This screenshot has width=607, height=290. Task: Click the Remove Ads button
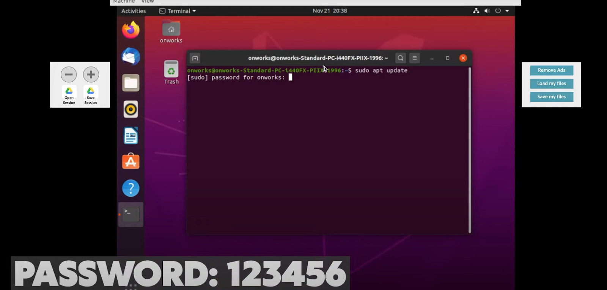click(x=552, y=70)
